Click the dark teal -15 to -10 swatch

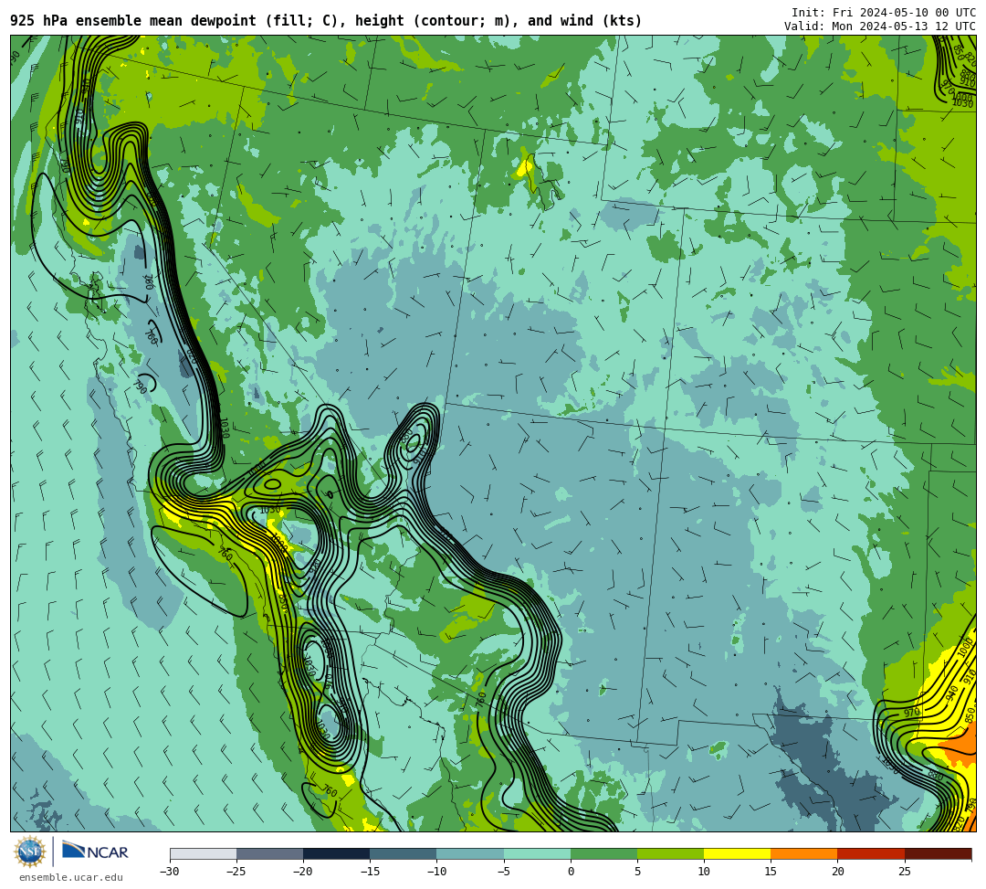tap(404, 853)
